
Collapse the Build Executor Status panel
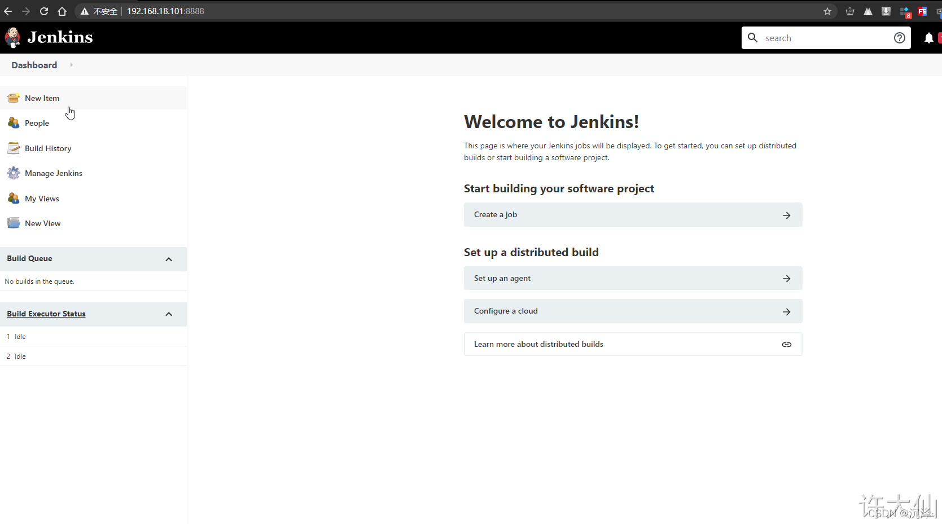click(169, 314)
